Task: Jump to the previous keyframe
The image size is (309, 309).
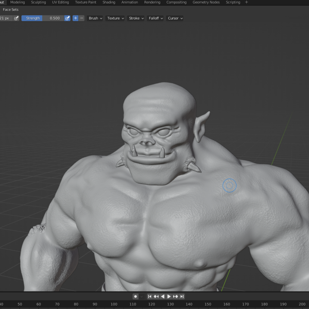Action: pos(156,297)
